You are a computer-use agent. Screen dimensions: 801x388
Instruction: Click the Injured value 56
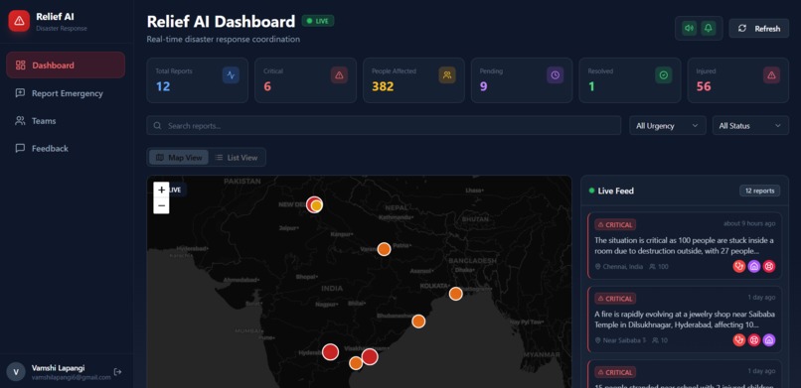pos(704,86)
